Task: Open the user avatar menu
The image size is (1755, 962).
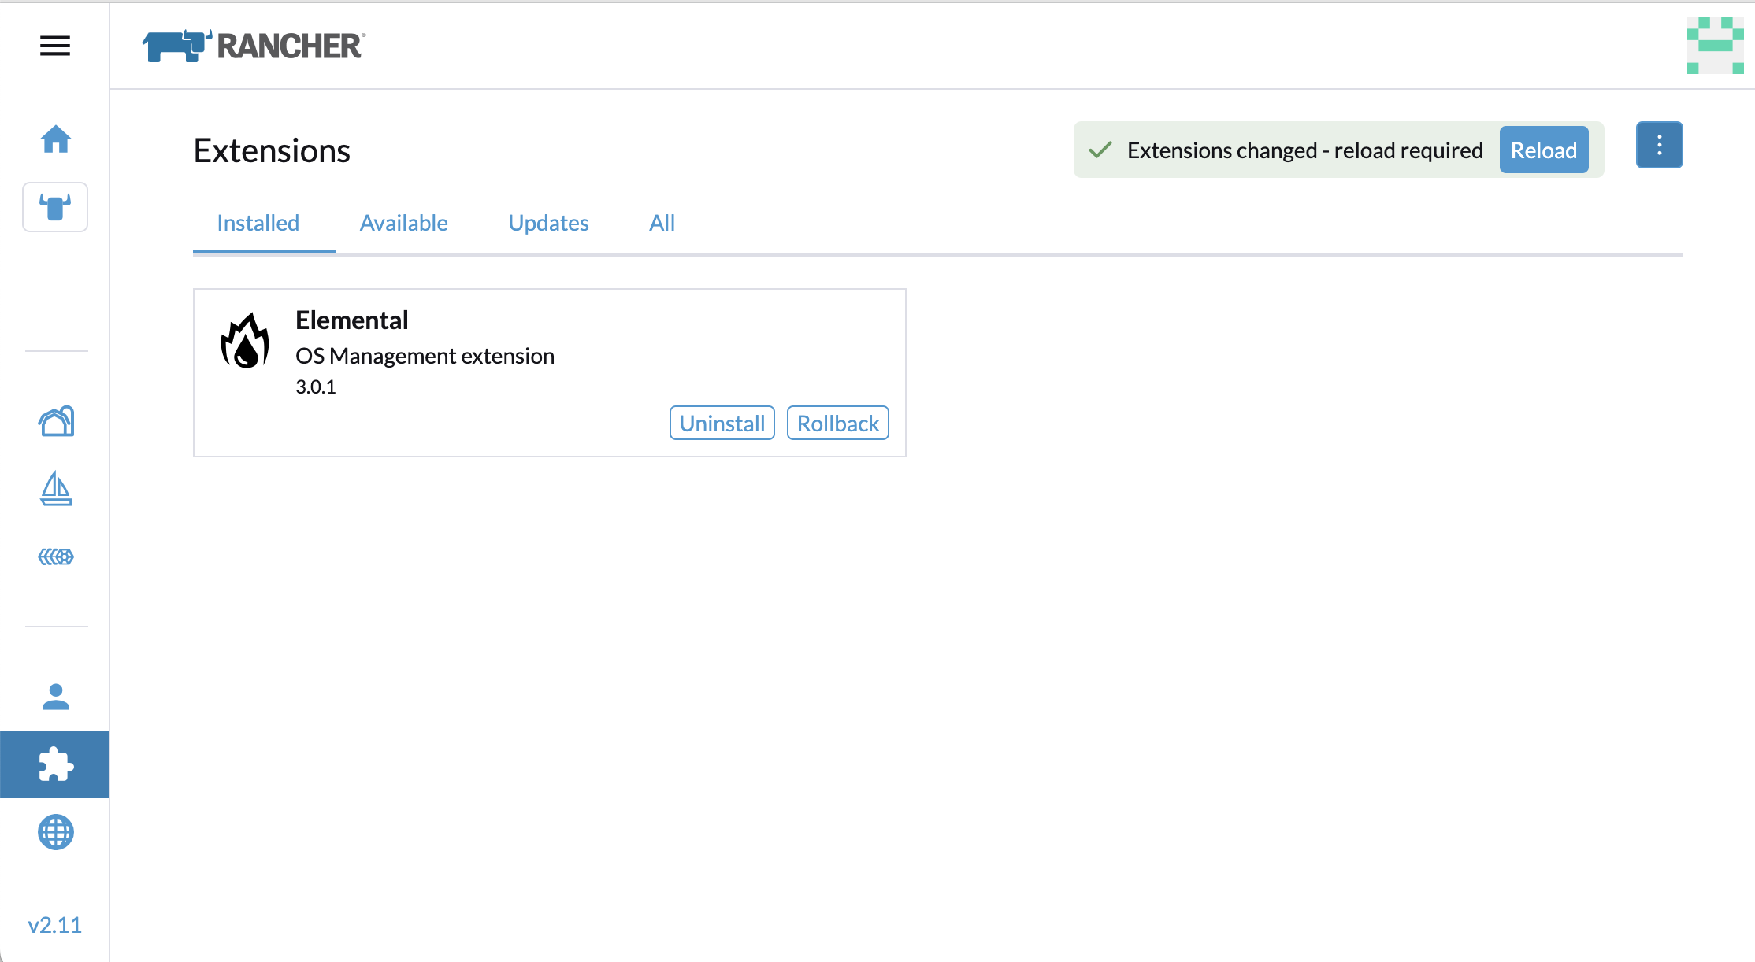Action: click(1714, 46)
